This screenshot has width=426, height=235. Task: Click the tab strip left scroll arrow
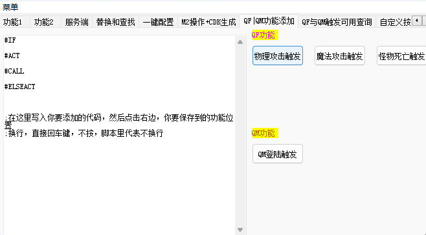click(417, 21)
